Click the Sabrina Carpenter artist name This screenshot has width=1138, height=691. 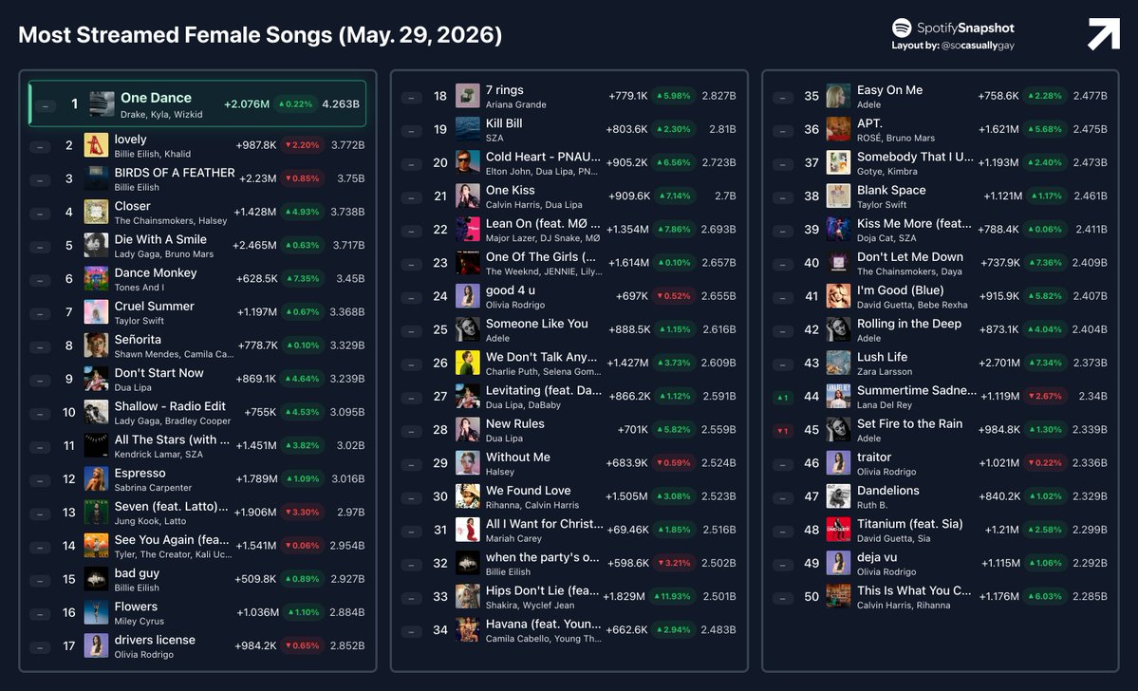(153, 488)
